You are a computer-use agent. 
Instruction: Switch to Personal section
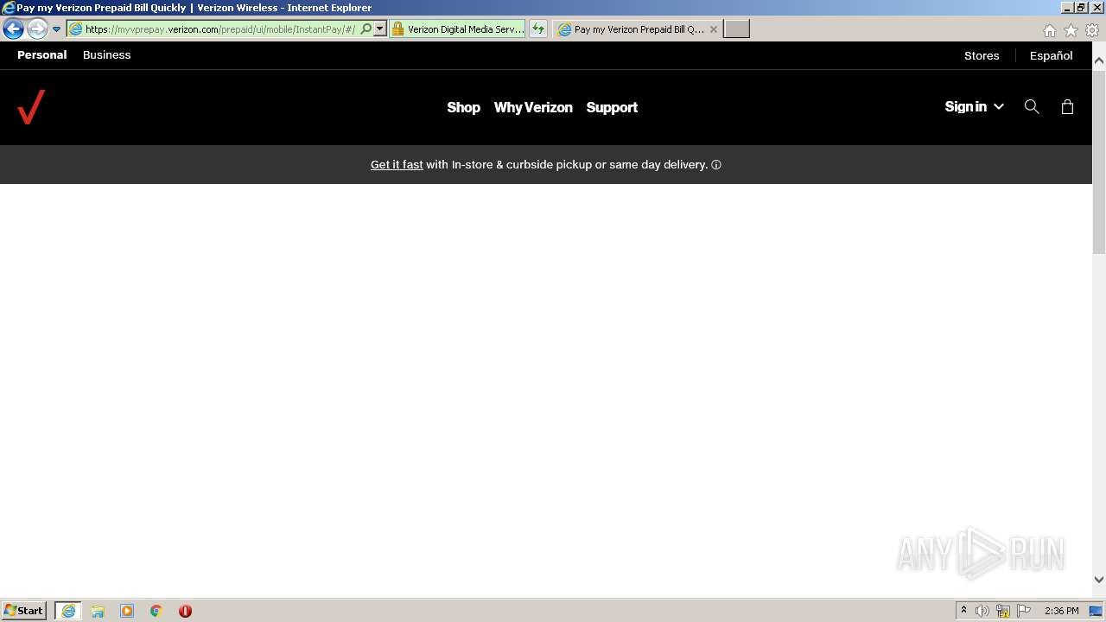(42, 54)
